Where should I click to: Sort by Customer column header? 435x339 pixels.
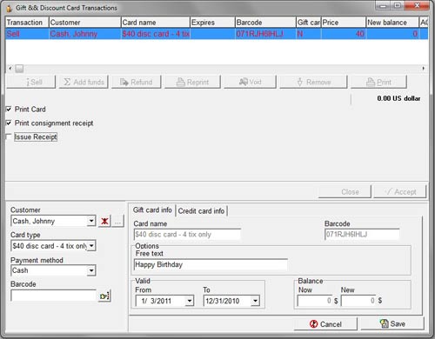[84, 23]
